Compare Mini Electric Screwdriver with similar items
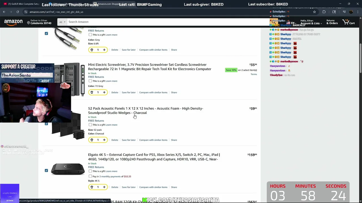This screenshot has width=362, height=203. click(x=153, y=92)
